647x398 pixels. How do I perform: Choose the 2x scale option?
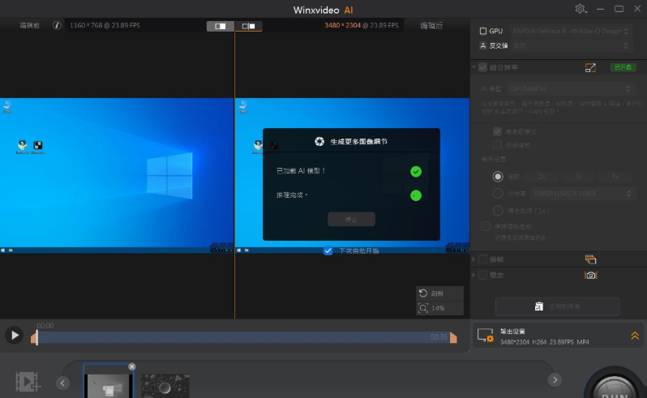[x=542, y=177]
